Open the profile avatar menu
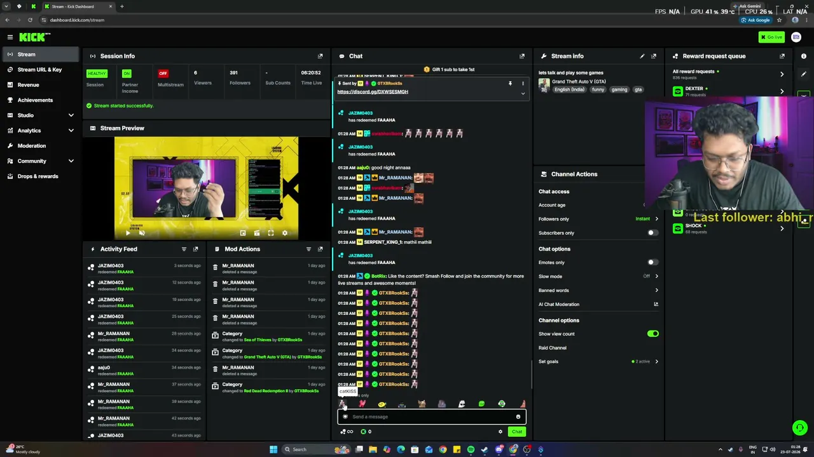 pos(796,37)
